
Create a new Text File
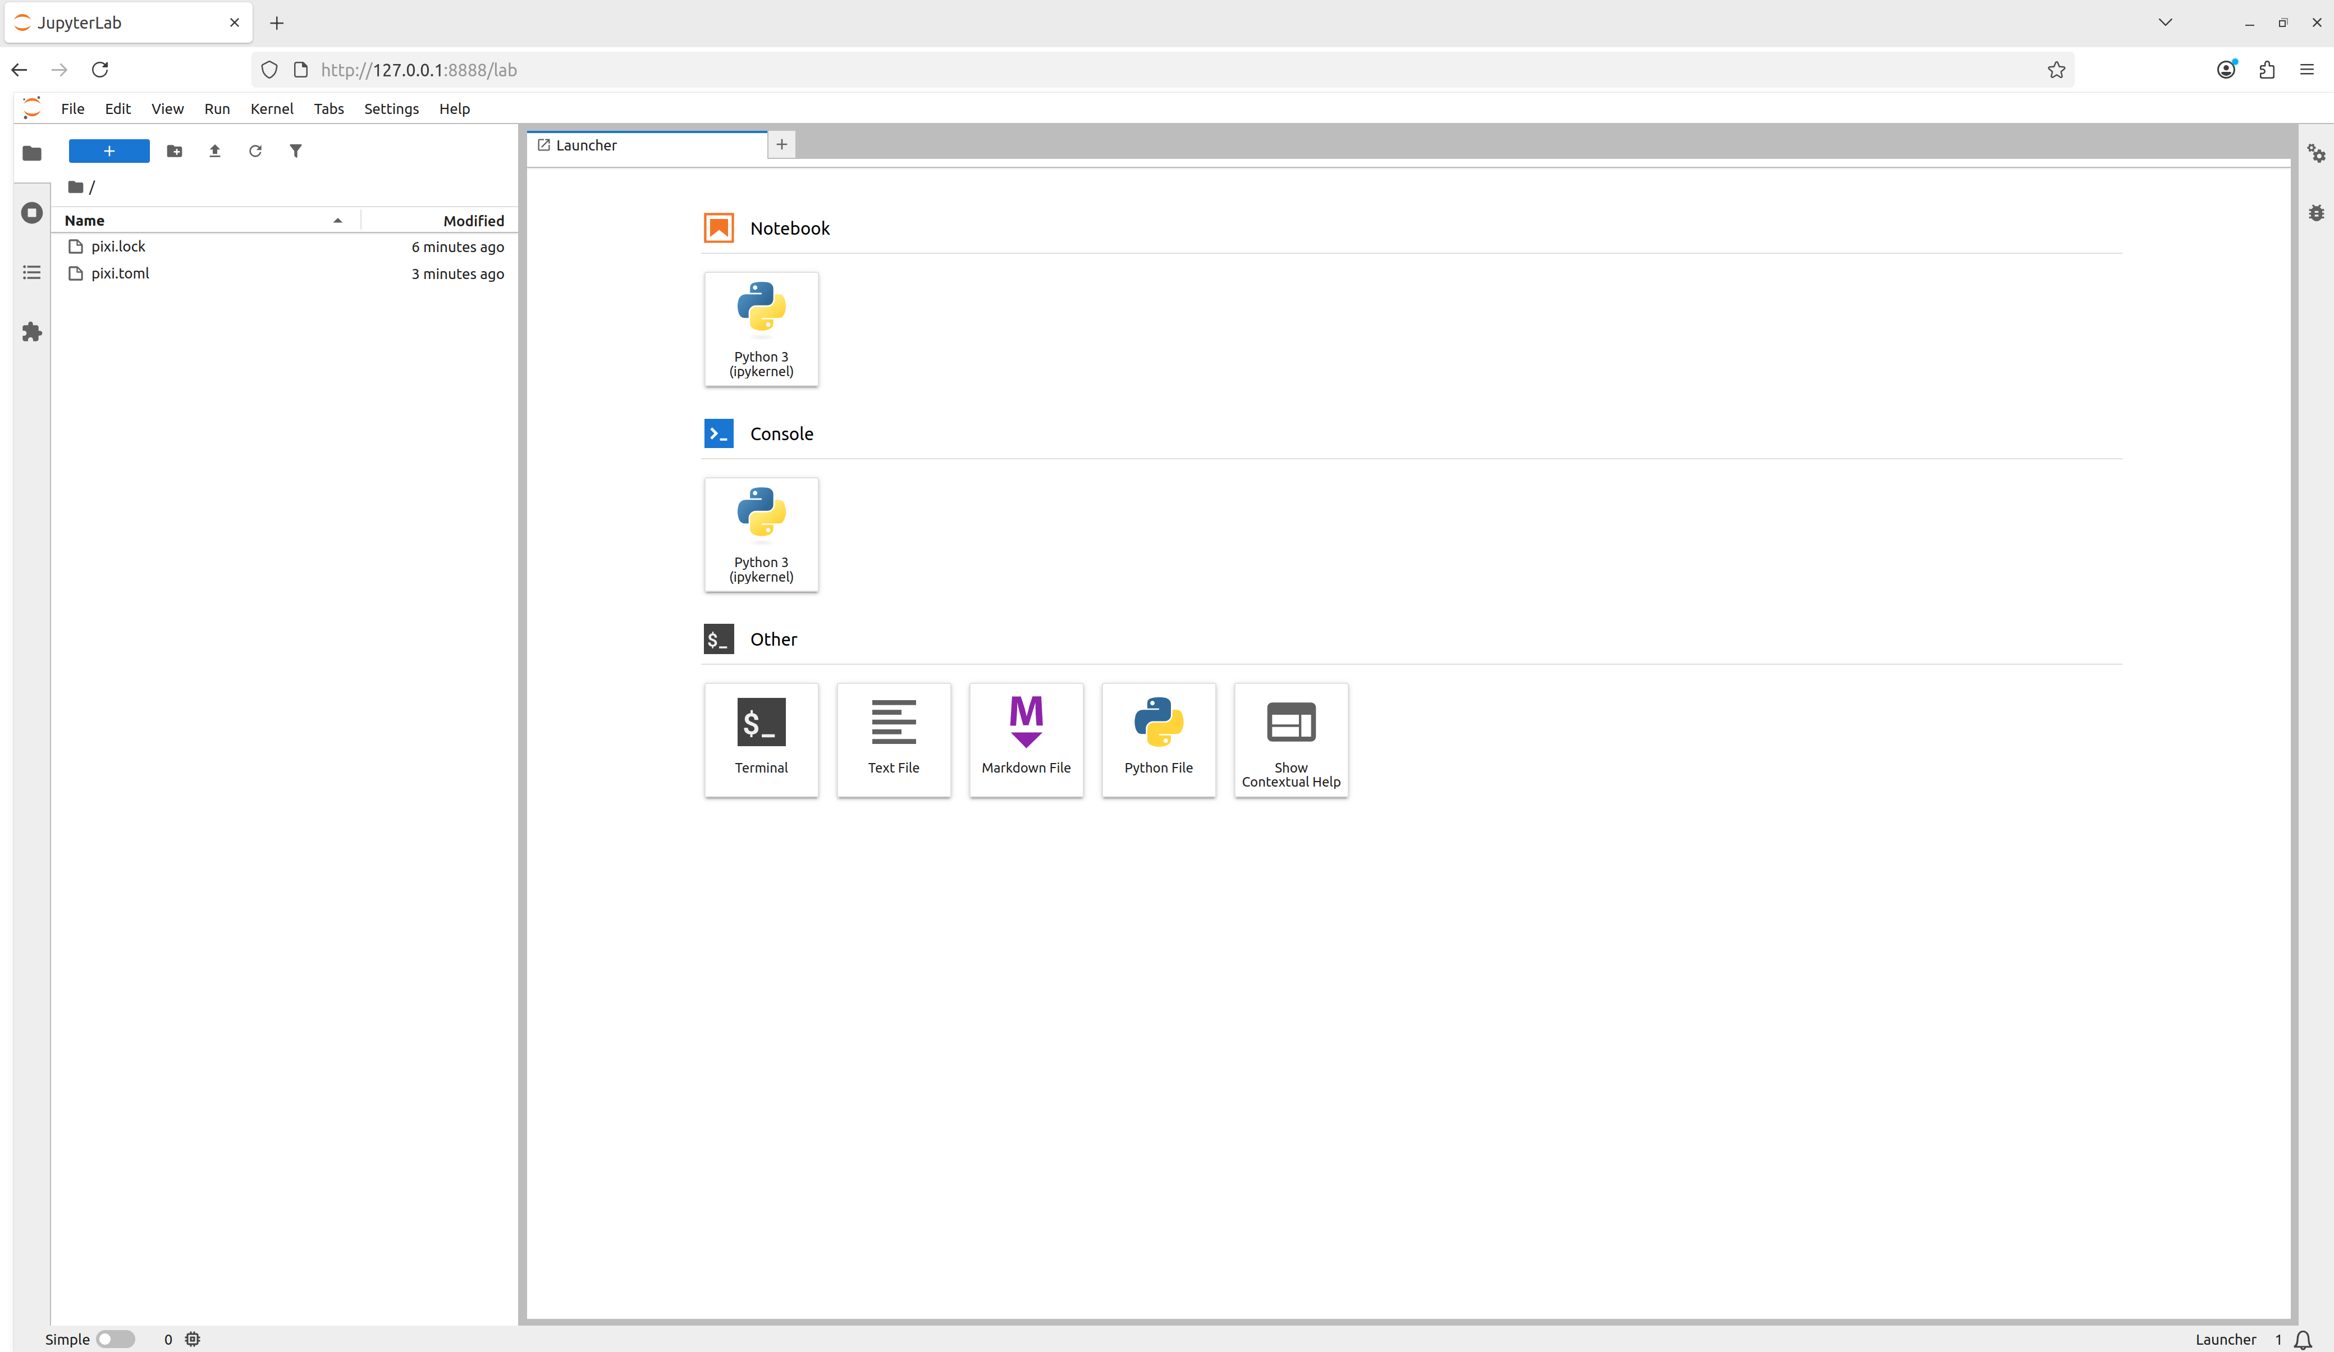pos(894,739)
